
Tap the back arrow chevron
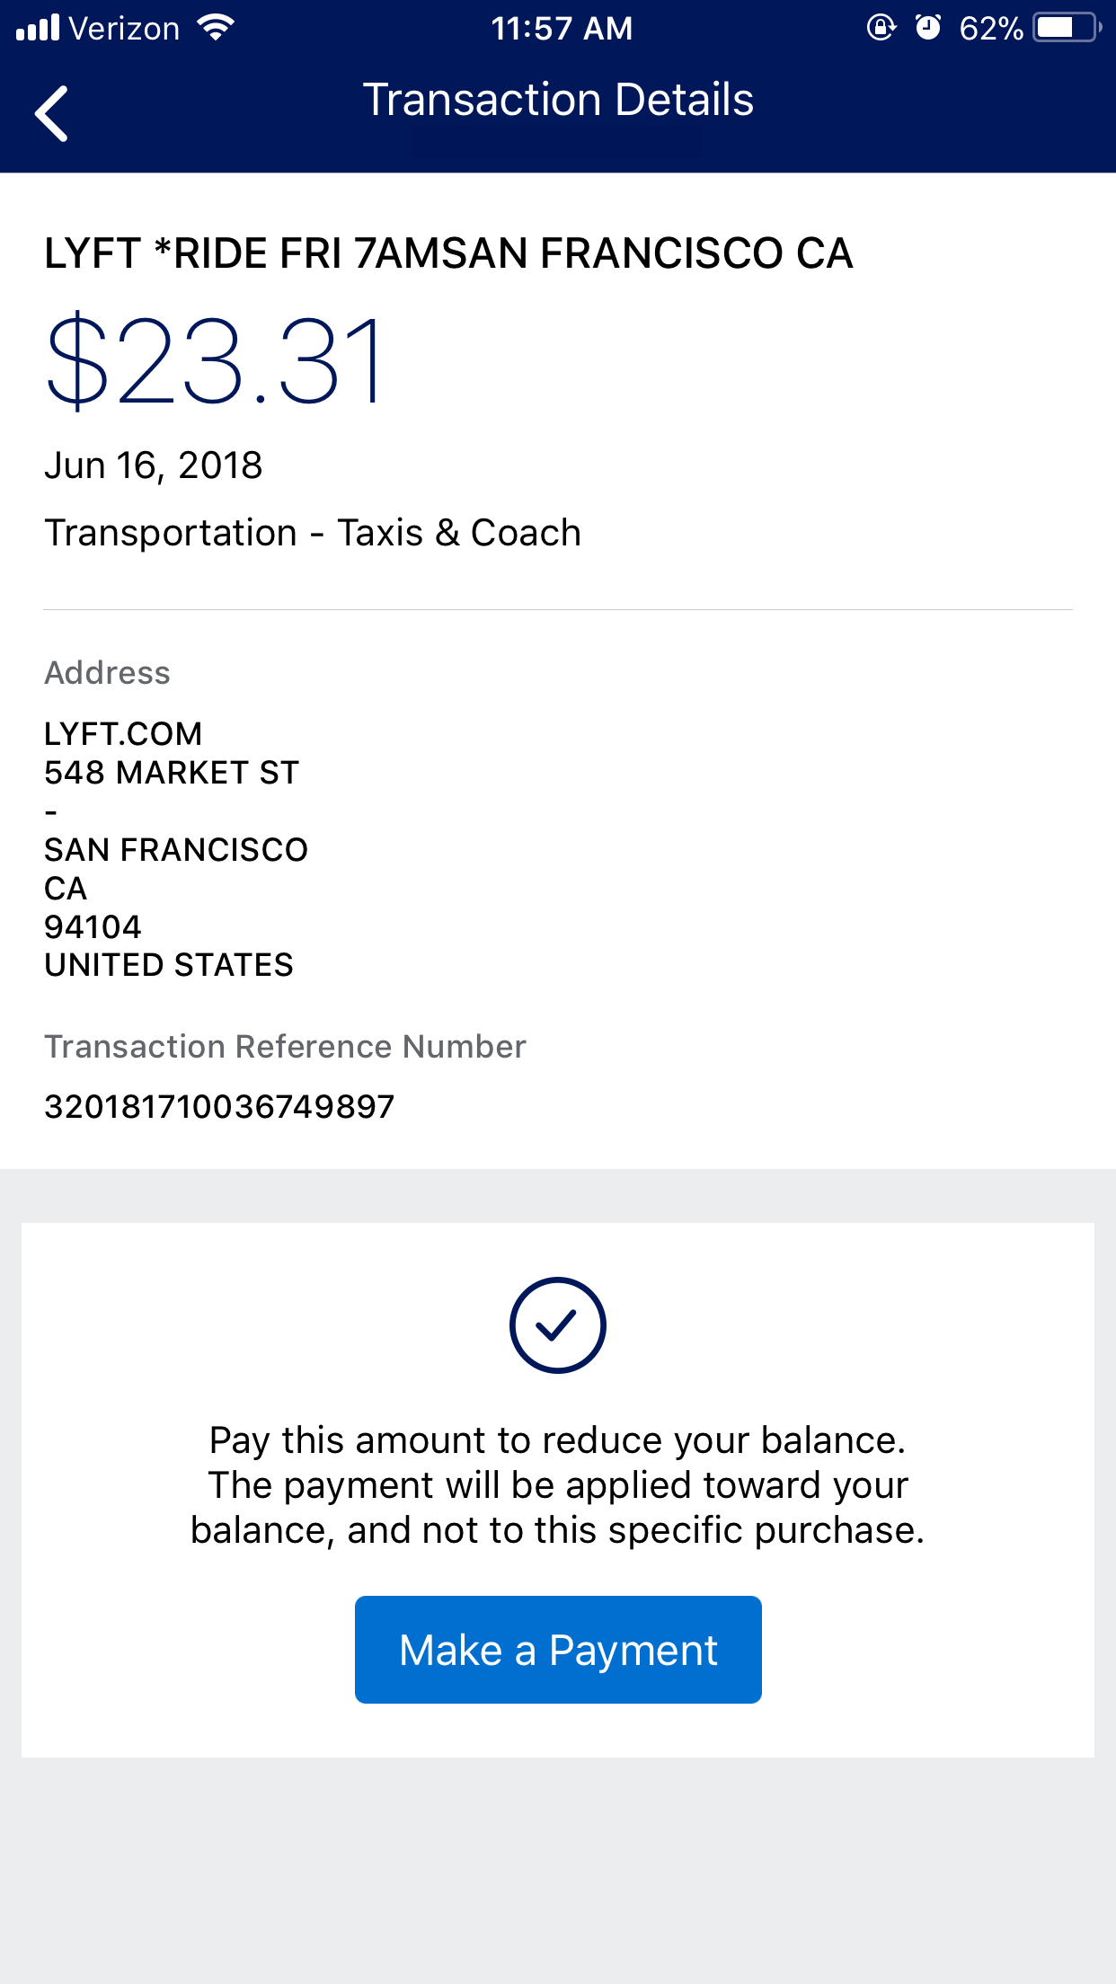(52, 113)
